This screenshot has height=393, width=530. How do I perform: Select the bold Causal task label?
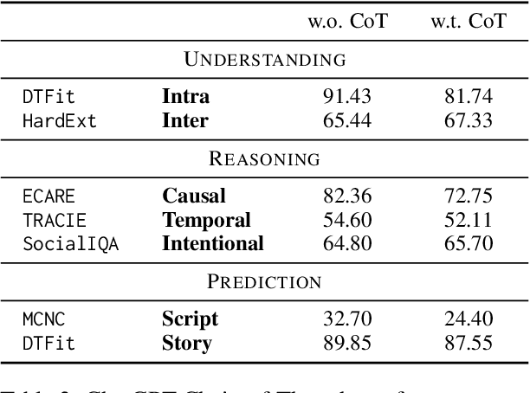point(194,196)
